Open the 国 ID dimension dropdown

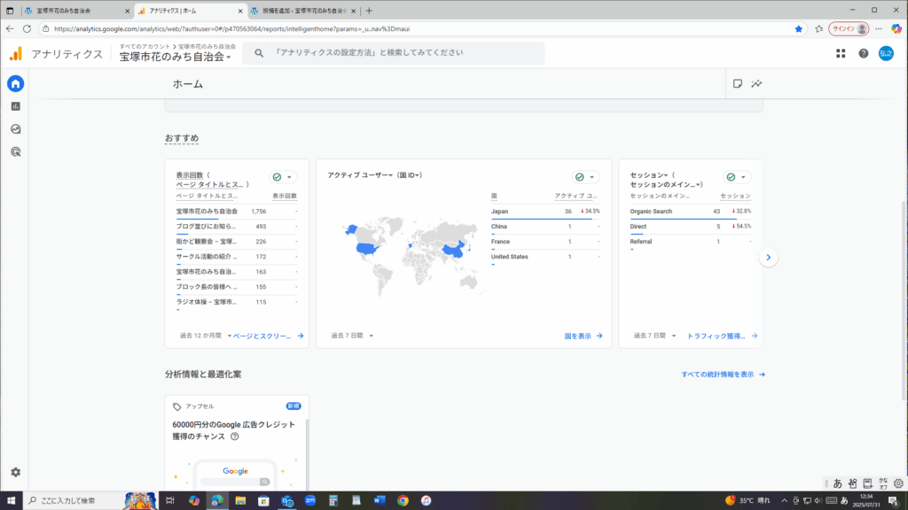coord(410,175)
